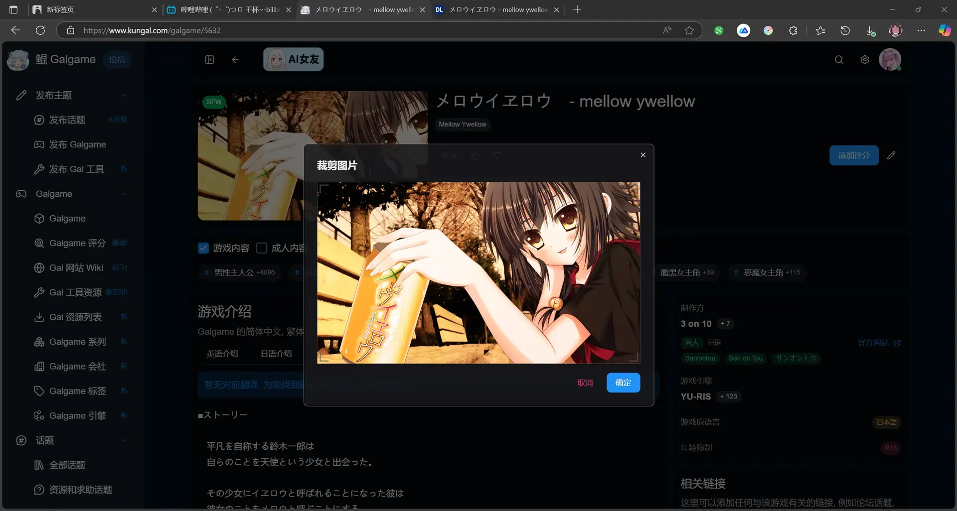Click the Mellow Ywellow alias chip
The image size is (957, 511).
[x=462, y=125]
